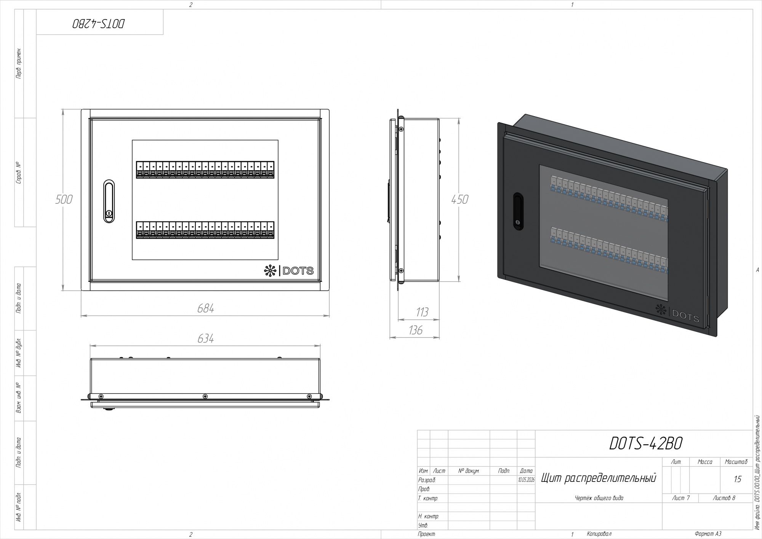
Task: Select the scale value "1:5"
Action: click(738, 480)
